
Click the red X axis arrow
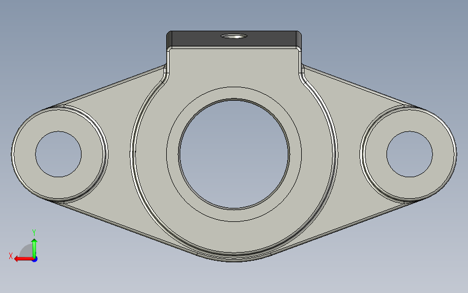click(24, 259)
